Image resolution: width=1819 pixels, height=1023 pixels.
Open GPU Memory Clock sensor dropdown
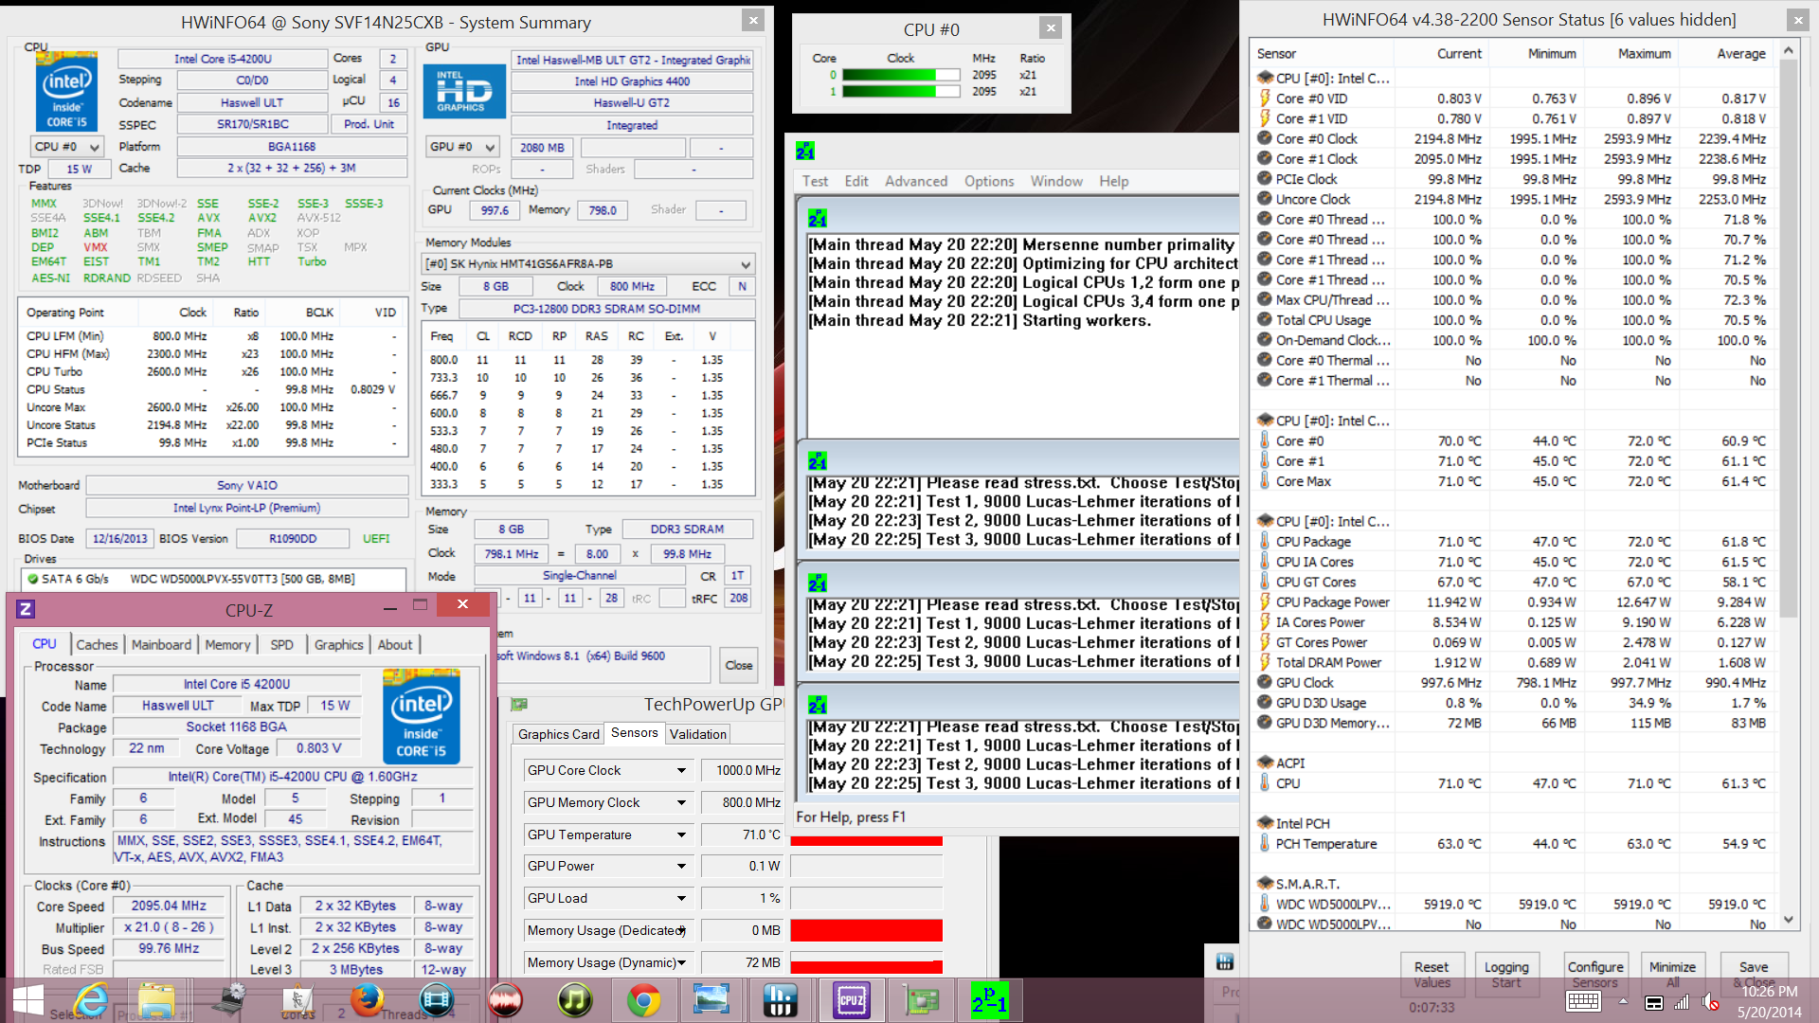click(x=681, y=803)
